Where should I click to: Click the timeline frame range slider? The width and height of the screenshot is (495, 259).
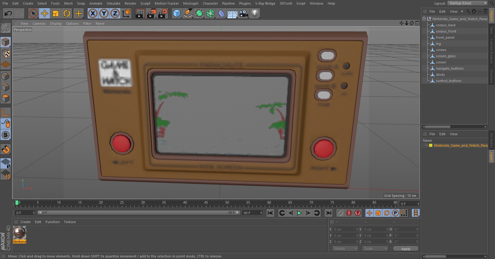click(x=139, y=213)
